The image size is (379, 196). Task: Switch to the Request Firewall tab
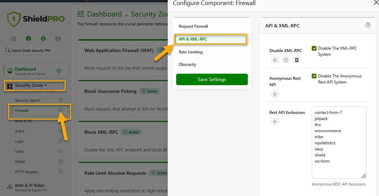tap(193, 26)
